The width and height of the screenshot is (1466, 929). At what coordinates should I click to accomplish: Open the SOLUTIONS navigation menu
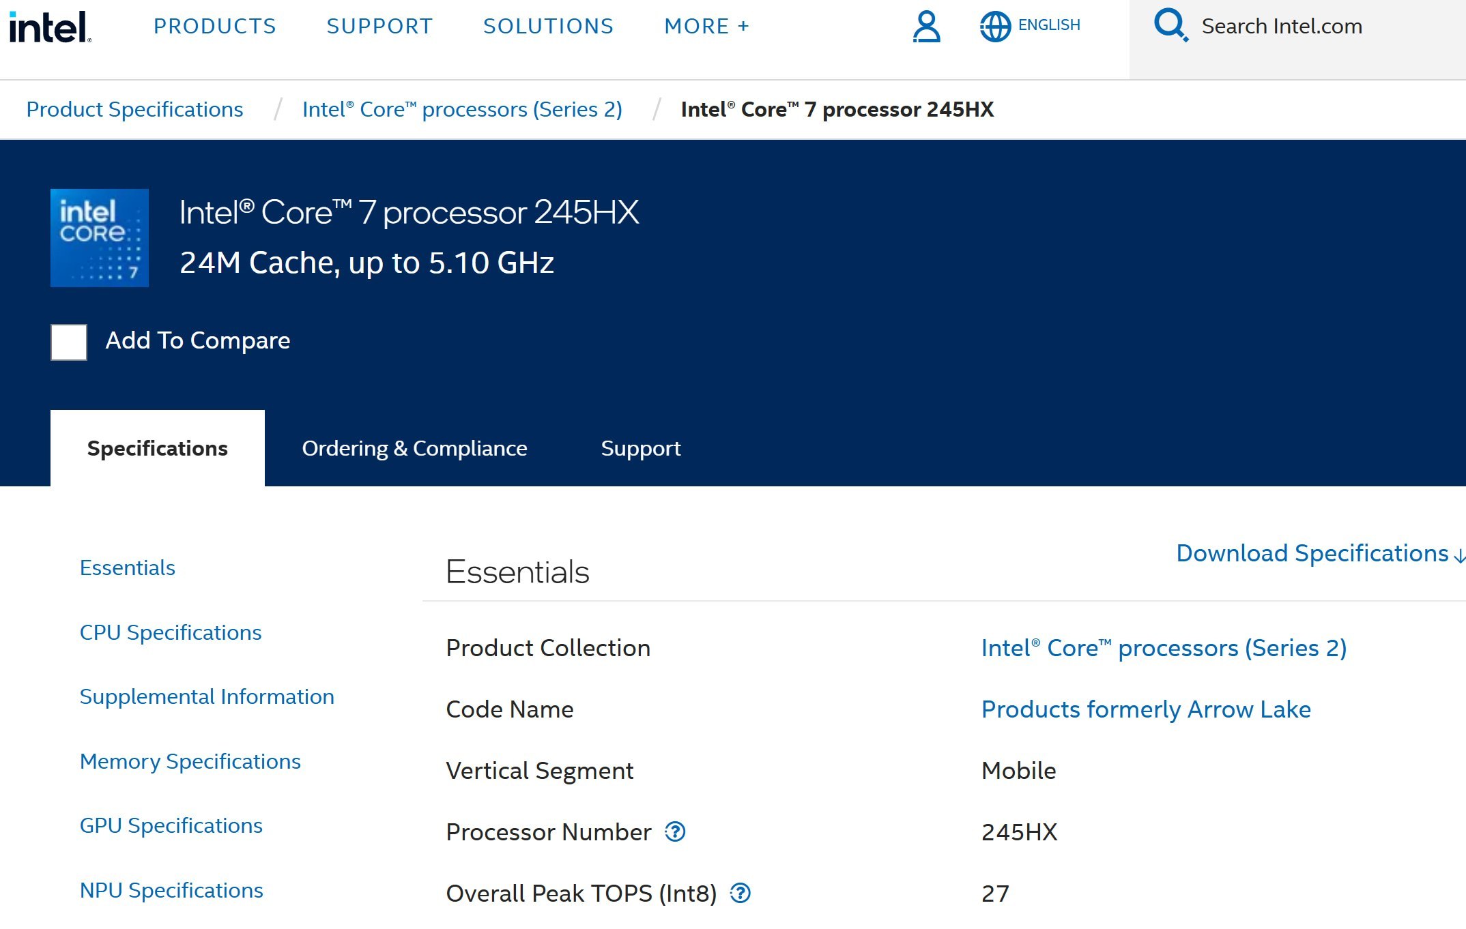tap(548, 27)
